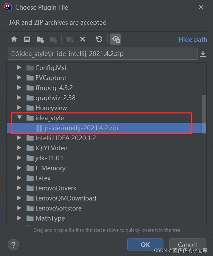Select the Honeyview folder name
This screenshot has width=213, height=256.
(x=51, y=108)
